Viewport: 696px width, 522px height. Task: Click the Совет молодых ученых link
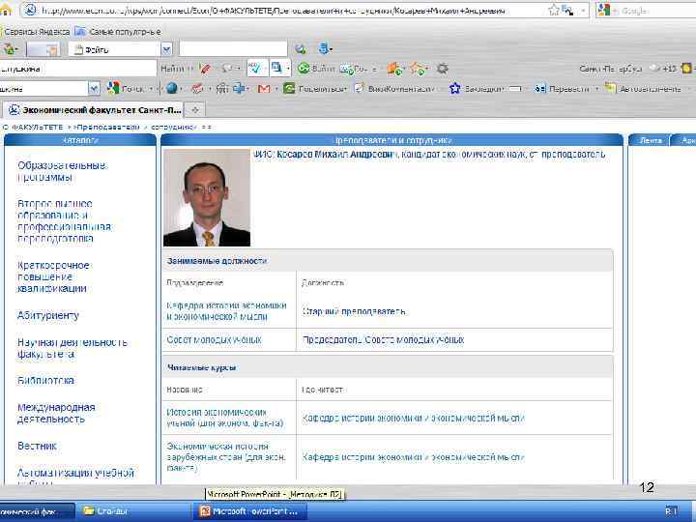click(x=214, y=339)
